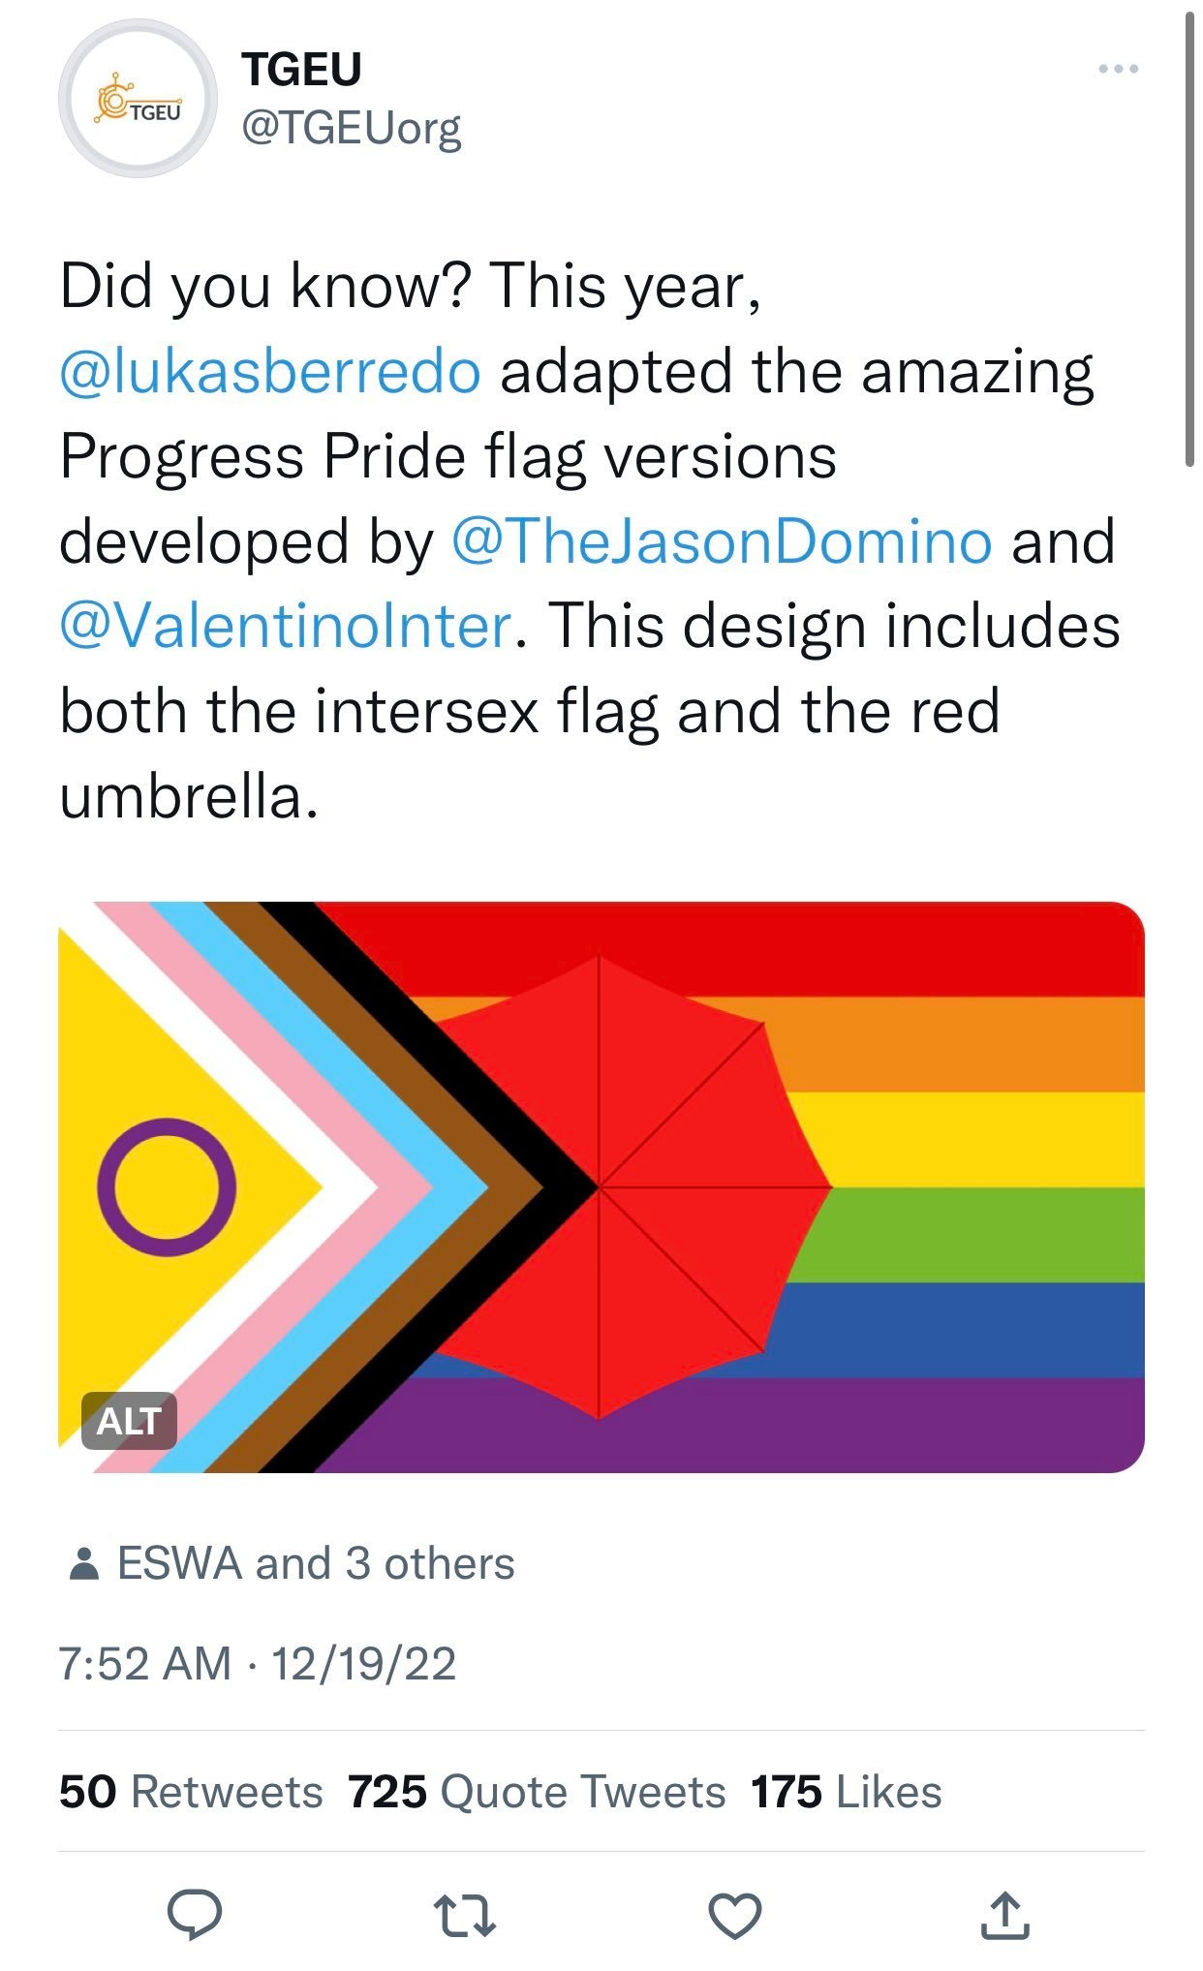The image size is (1203, 1971).
Task: Tap the TGEU display name
Action: (x=302, y=69)
